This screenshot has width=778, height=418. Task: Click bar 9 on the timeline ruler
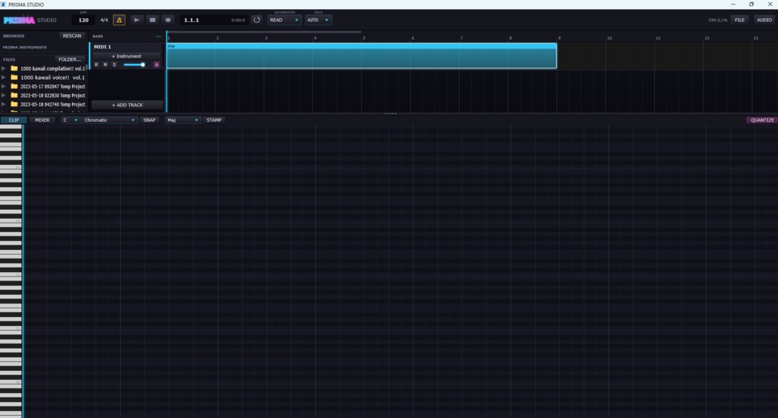pos(559,38)
